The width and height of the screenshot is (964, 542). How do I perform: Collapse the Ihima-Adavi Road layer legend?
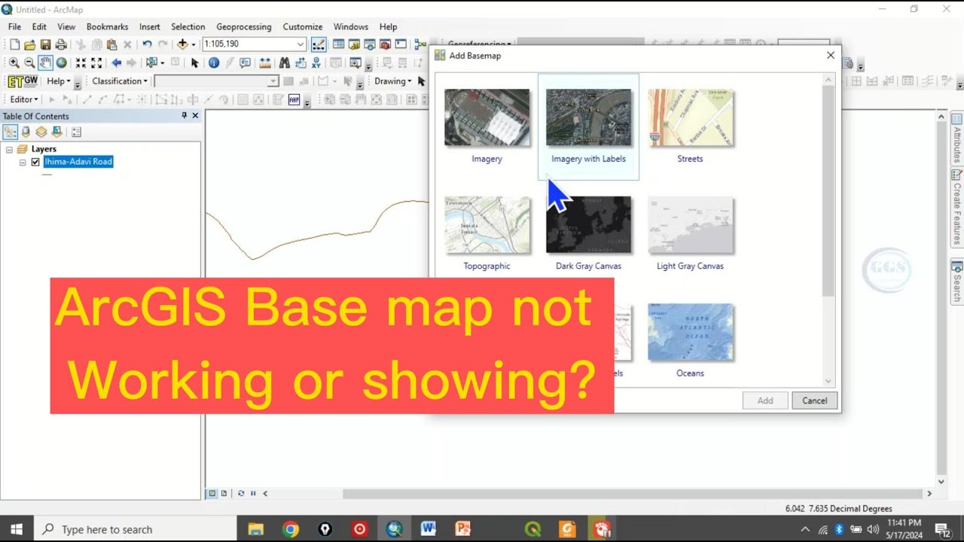point(23,162)
